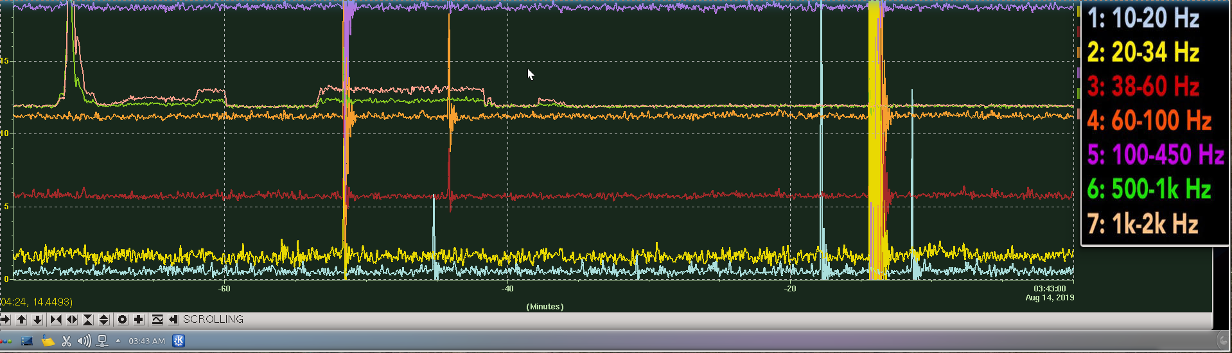Select the '2: 20-34 Hz' legend entry
This screenshot has width=1232, height=353.
coord(1143,52)
